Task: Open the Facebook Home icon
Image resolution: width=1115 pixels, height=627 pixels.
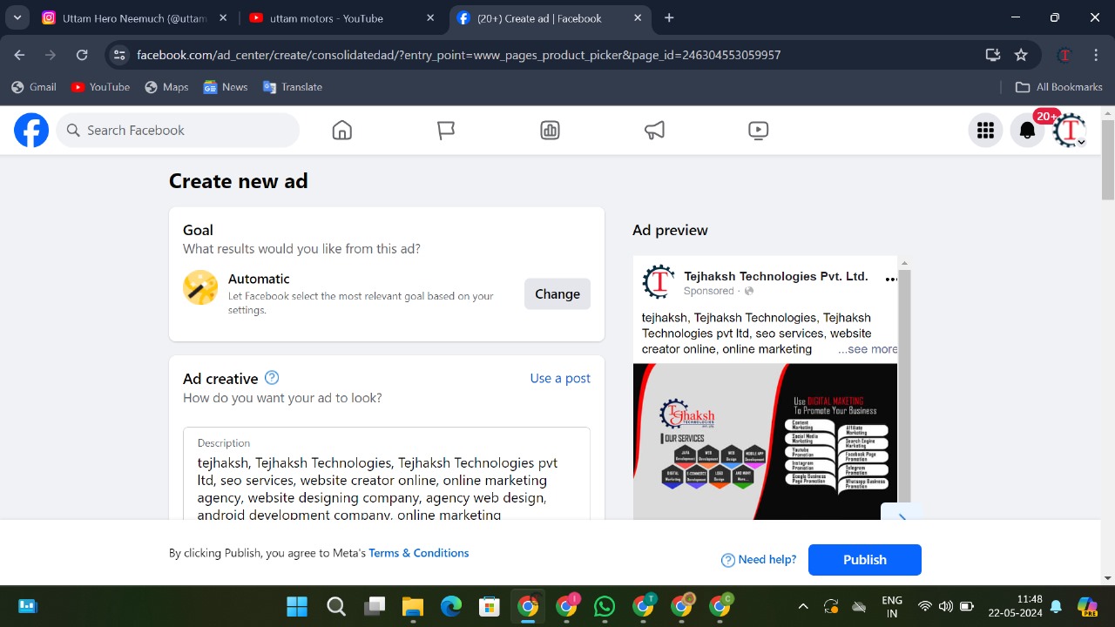Action: 342,131
